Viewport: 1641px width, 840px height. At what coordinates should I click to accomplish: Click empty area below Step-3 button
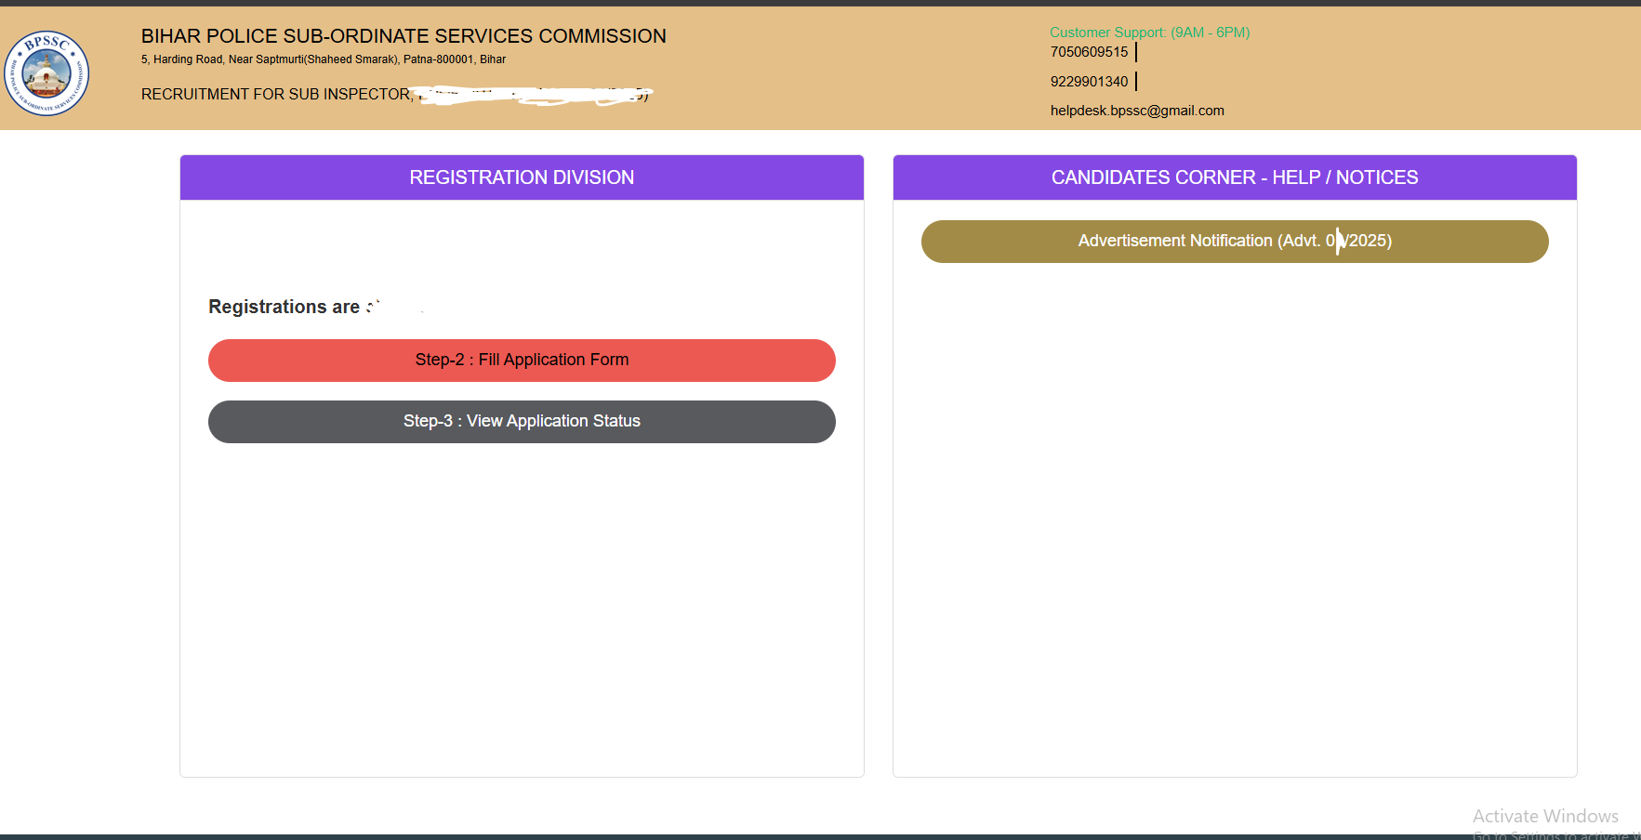[x=522, y=604]
